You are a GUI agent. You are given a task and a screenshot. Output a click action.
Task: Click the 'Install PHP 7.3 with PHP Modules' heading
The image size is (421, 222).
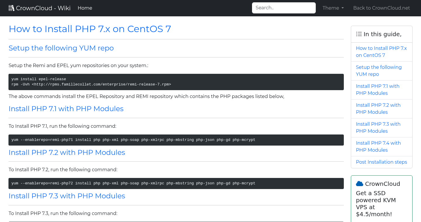(67, 196)
